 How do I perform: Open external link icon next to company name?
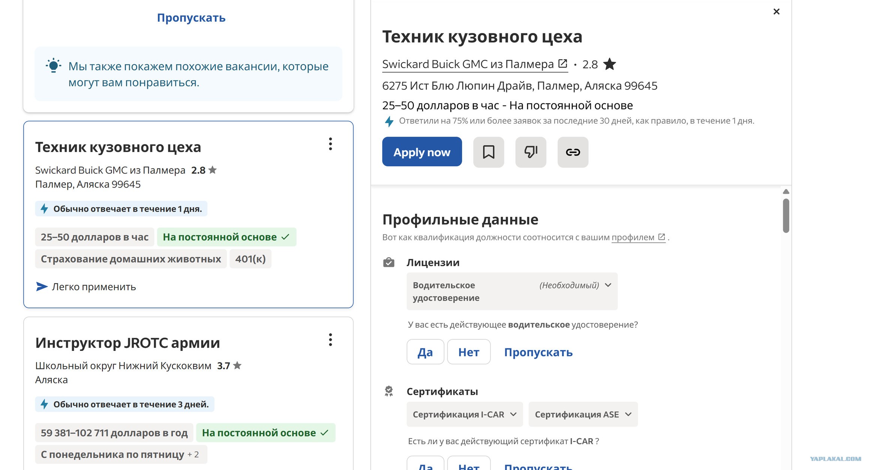(563, 63)
